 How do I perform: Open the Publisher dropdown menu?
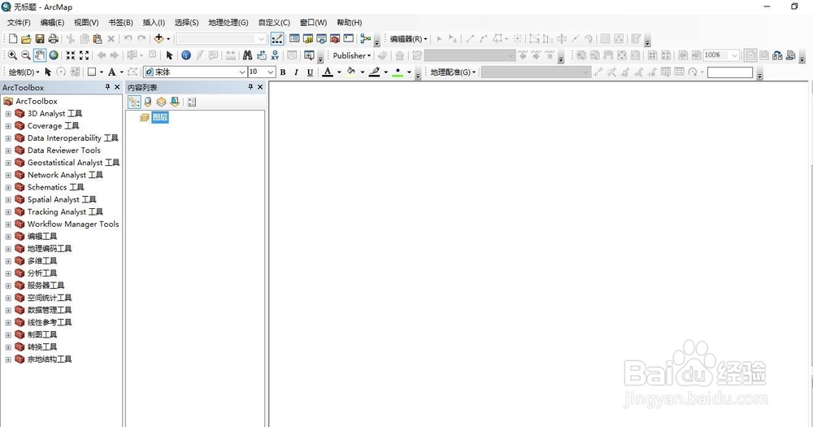[x=352, y=55]
